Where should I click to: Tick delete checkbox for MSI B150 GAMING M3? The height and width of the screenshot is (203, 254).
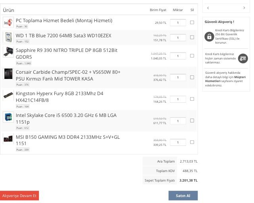(192, 142)
